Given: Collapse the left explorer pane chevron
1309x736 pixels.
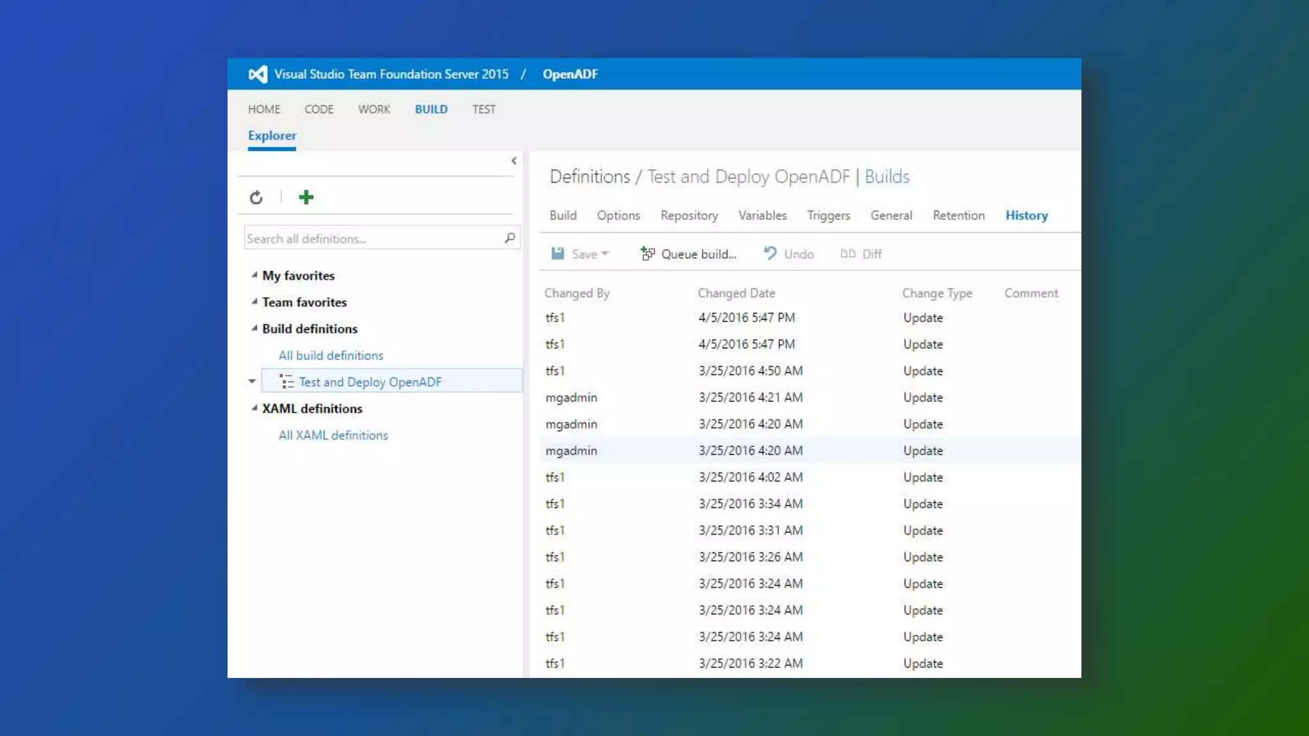Looking at the screenshot, I should (x=514, y=161).
